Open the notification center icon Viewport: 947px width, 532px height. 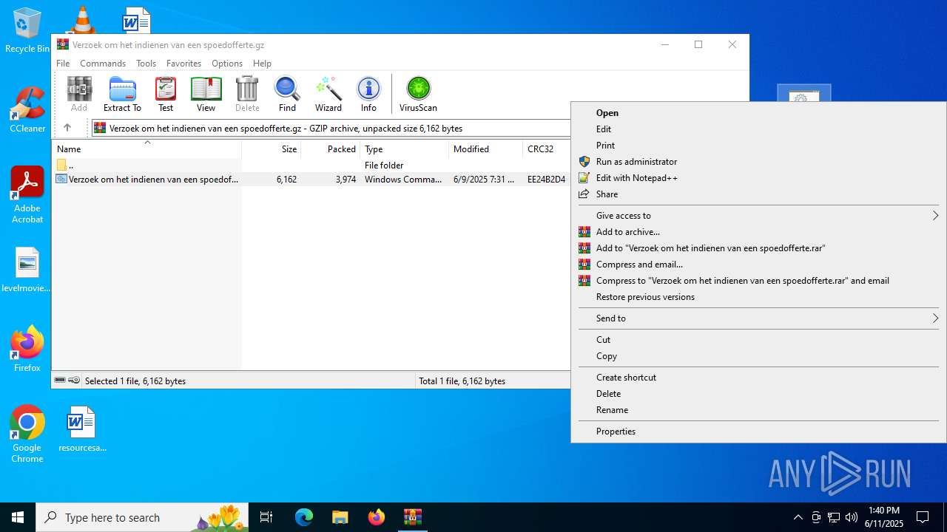pyautogui.click(x=923, y=517)
